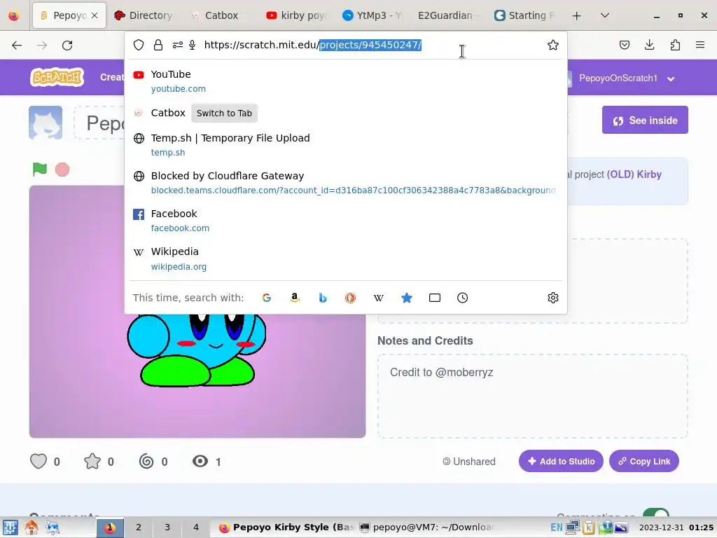717x538 pixels.
Task: Click See inside button
Action: [645, 120]
